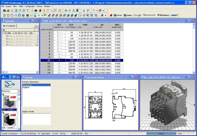The image size is (197, 136).
Task: Click the TYPE column header
Action: 85,27
